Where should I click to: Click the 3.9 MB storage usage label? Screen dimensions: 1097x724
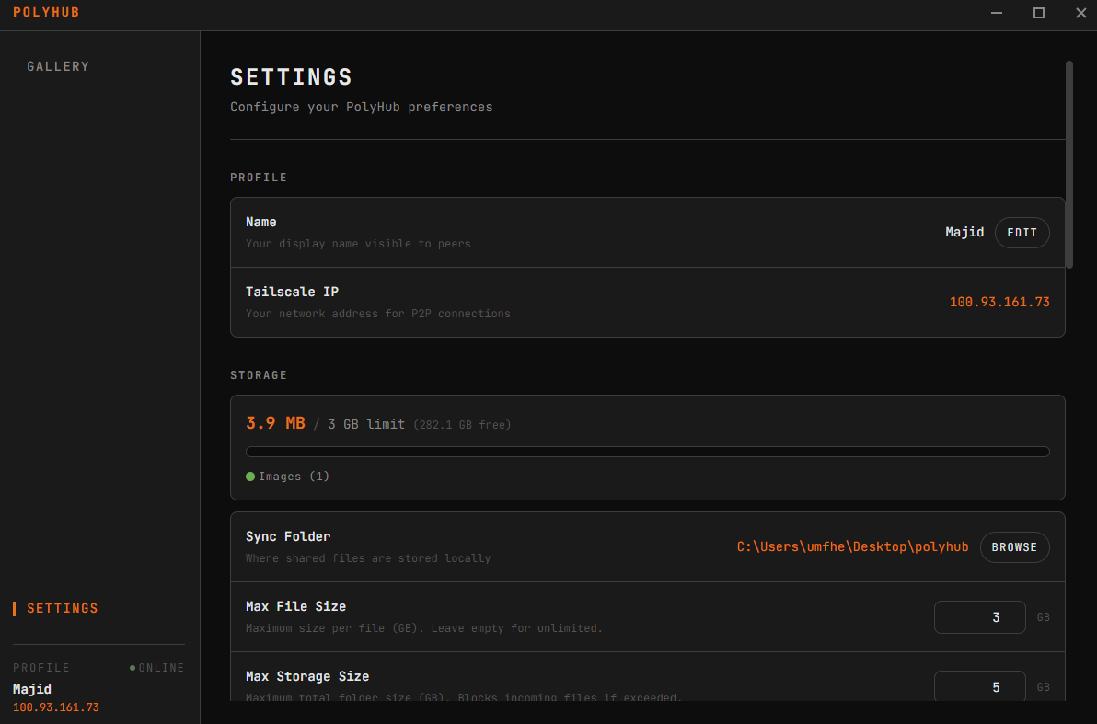pos(273,423)
